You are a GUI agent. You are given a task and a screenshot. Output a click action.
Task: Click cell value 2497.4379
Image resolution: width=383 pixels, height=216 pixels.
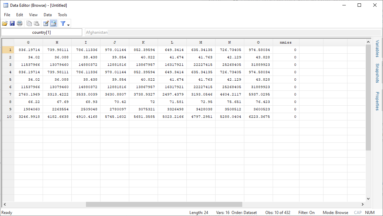[173, 94]
